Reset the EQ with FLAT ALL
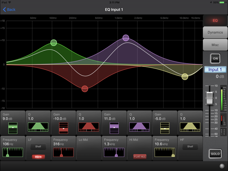The width and height of the screenshot is (228, 171). [140, 157]
